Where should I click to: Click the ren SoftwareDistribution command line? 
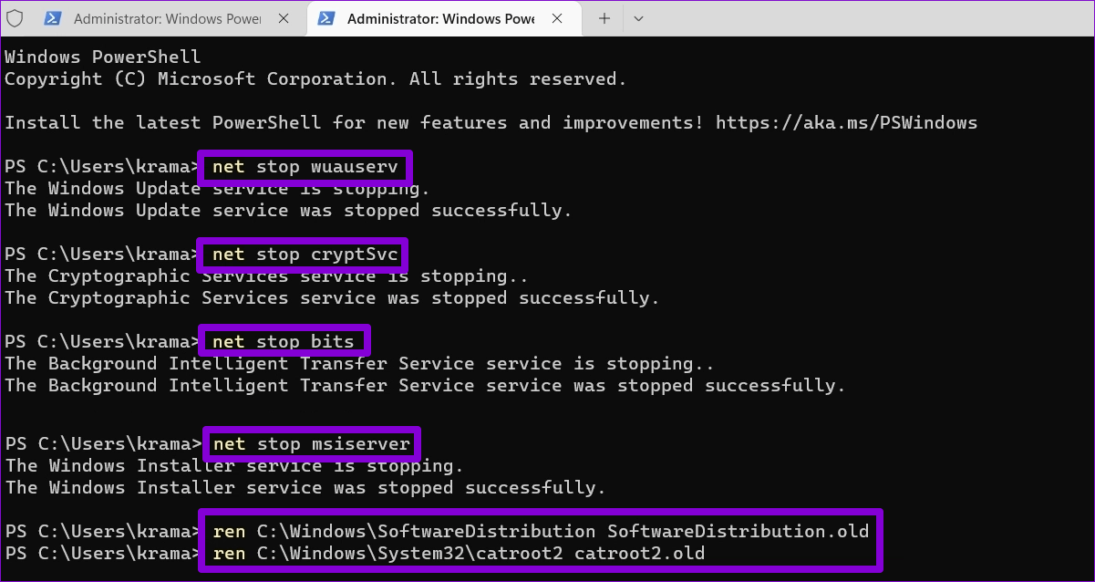pyautogui.click(x=542, y=531)
